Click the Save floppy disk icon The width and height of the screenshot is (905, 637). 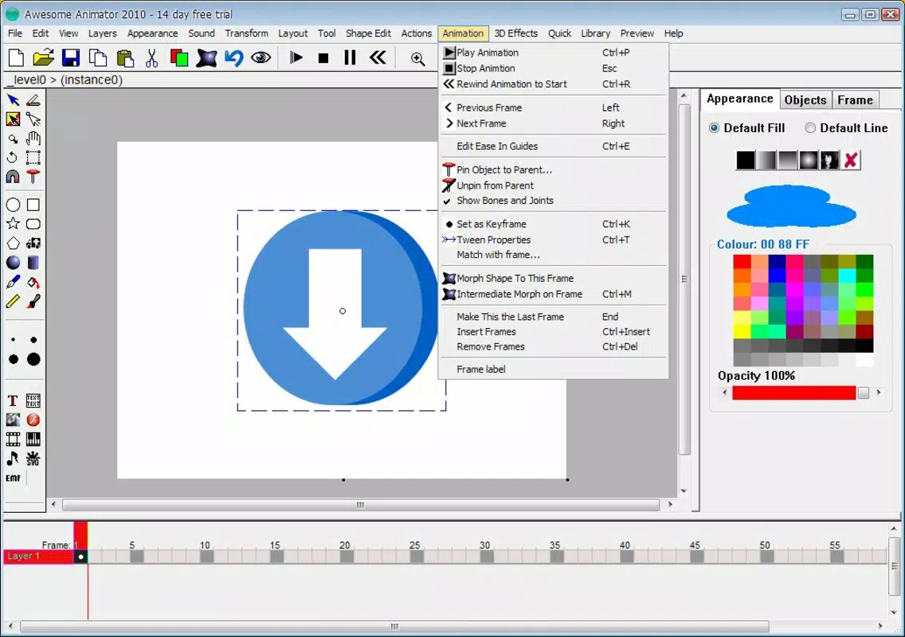click(x=70, y=57)
